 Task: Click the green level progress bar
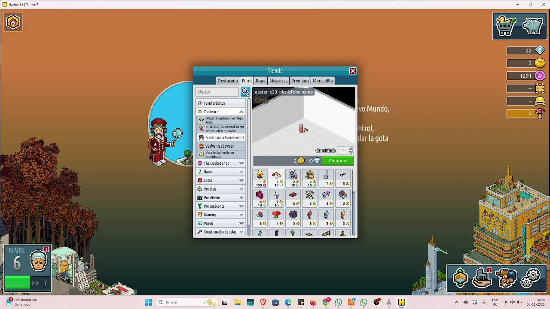coord(17,283)
